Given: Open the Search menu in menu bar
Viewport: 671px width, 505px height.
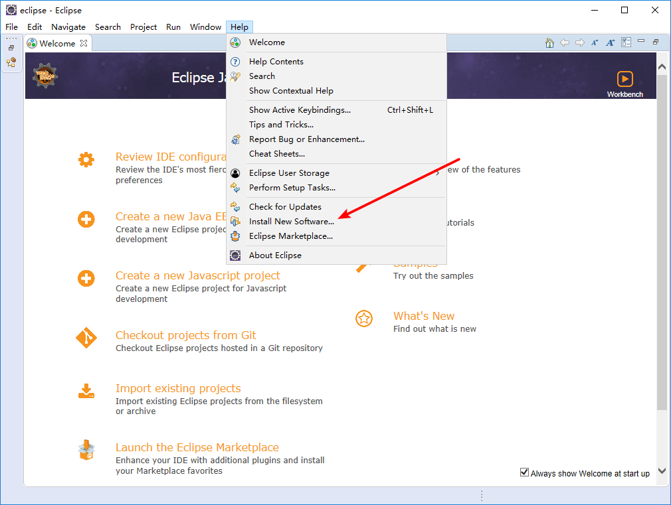Looking at the screenshot, I should point(108,27).
